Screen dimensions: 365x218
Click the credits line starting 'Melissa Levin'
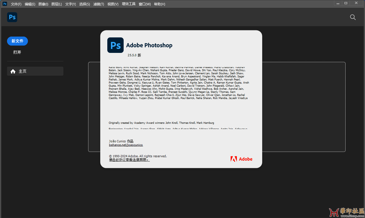[176, 73]
